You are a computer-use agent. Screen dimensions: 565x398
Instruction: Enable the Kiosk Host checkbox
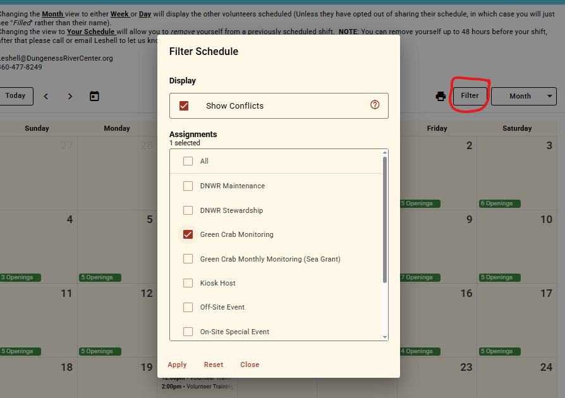[x=188, y=283]
